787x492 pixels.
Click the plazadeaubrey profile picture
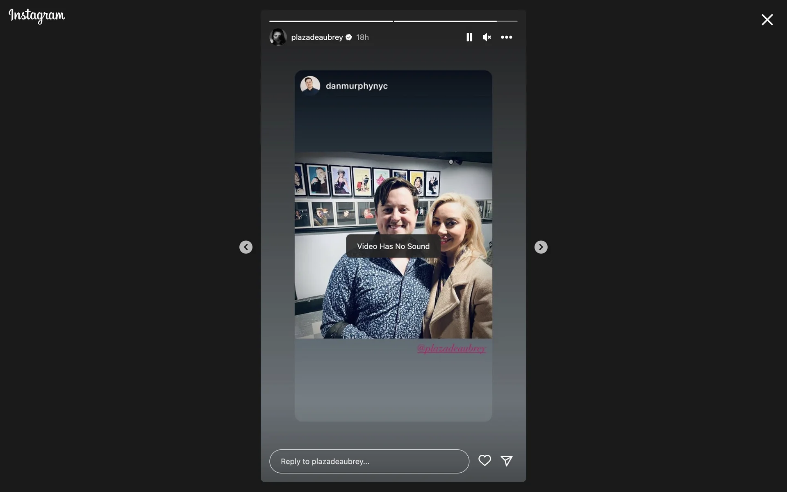click(x=278, y=37)
